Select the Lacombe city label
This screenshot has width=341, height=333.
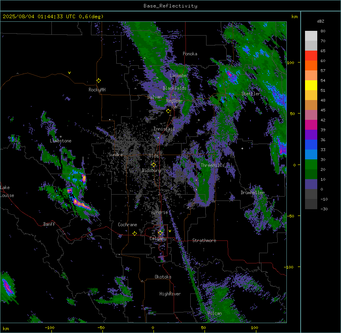[x=178, y=76]
